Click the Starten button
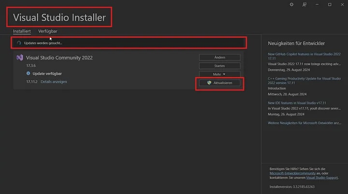 click(x=219, y=66)
